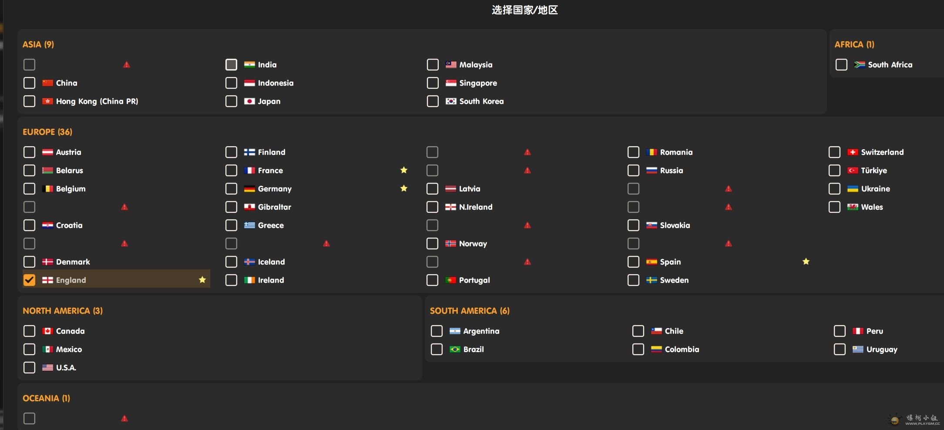
Task: Click the Germany flag icon
Action: [249, 188]
